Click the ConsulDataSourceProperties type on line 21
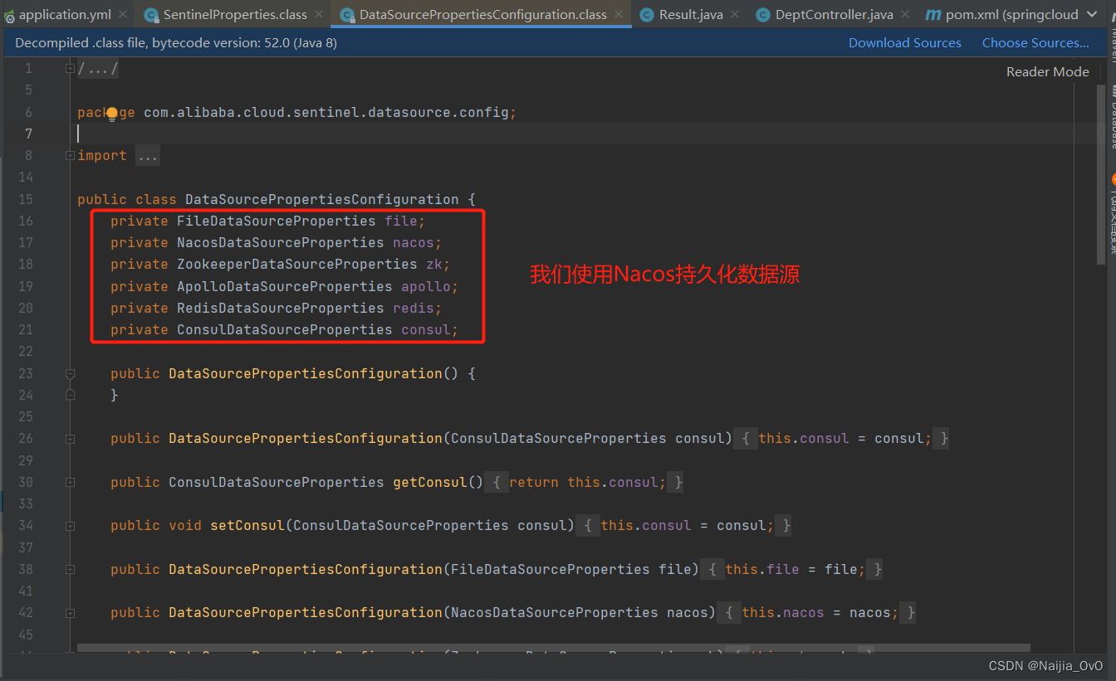 tap(284, 330)
